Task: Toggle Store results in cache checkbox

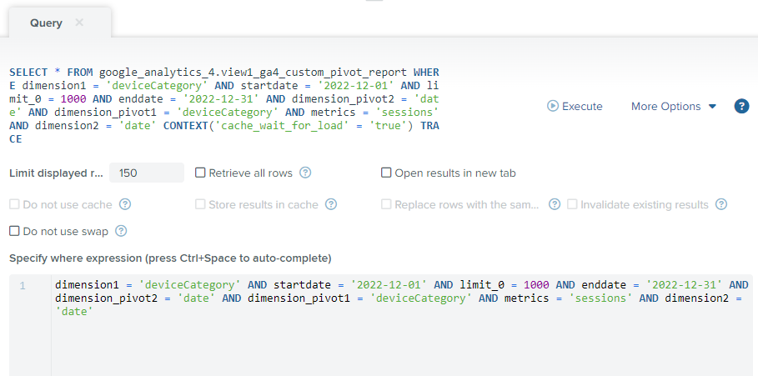Action: 200,204
